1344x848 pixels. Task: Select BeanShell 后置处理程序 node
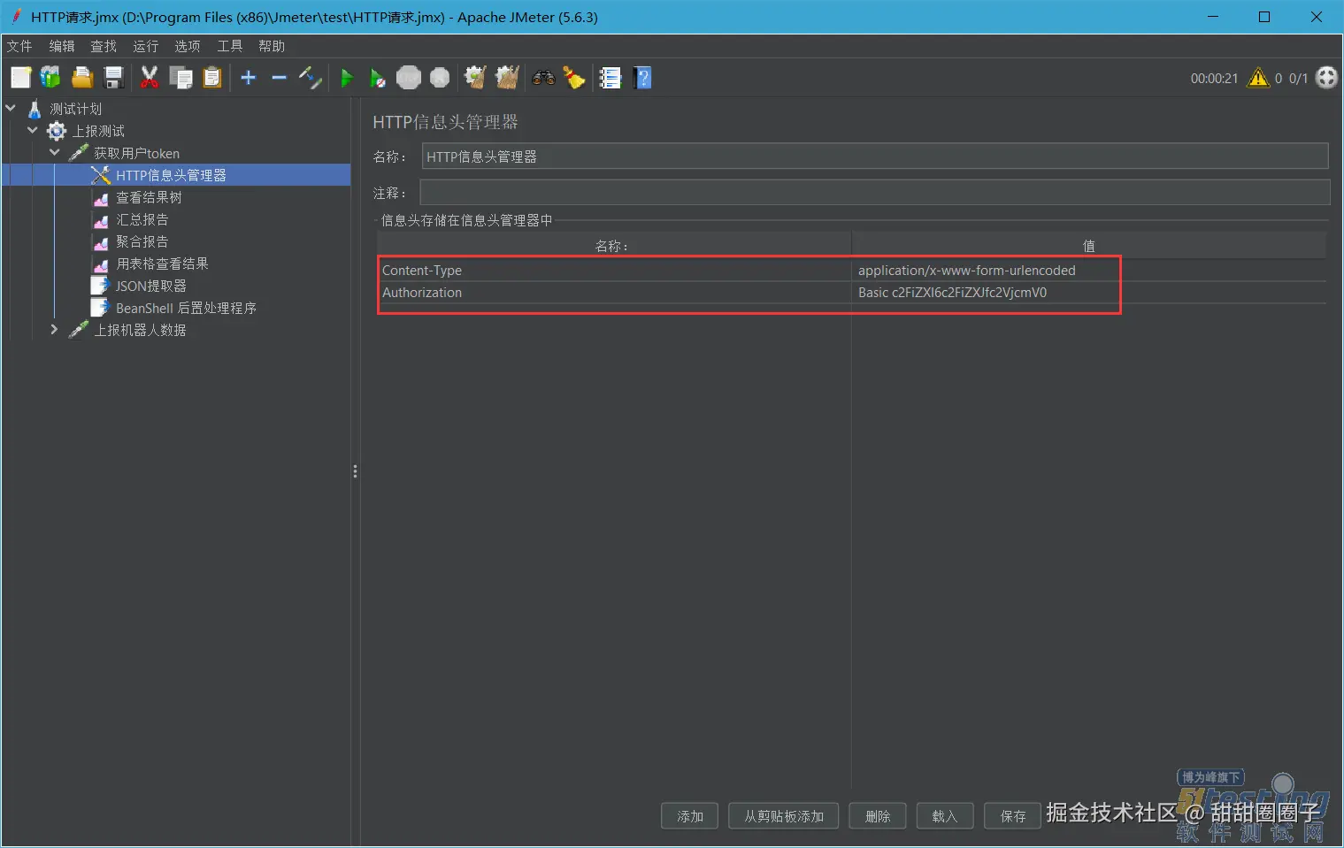186,308
